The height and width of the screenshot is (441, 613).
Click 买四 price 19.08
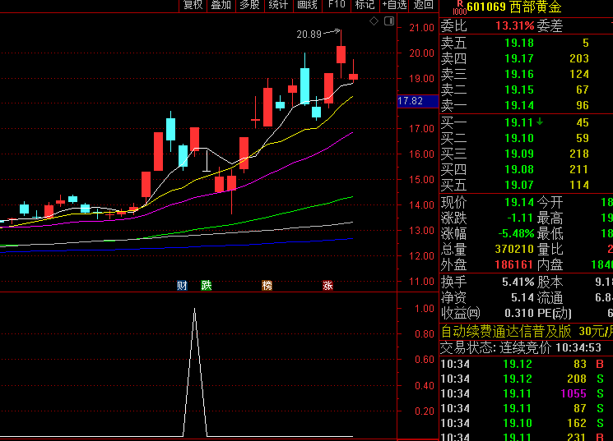(x=519, y=169)
